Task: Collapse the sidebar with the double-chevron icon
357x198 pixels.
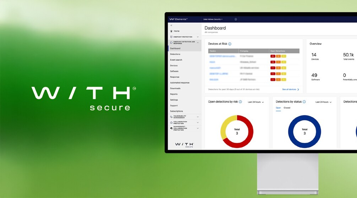Action: click(x=171, y=26)
